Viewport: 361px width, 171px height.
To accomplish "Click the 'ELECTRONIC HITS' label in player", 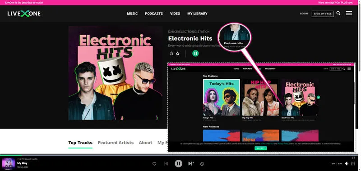I will pos(28,159).
